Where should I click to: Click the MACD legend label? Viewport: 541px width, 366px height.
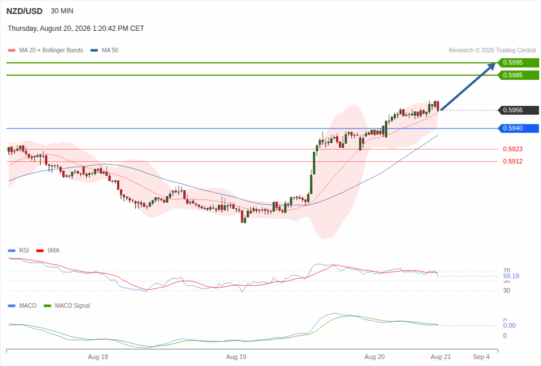[x=27, y=305]
